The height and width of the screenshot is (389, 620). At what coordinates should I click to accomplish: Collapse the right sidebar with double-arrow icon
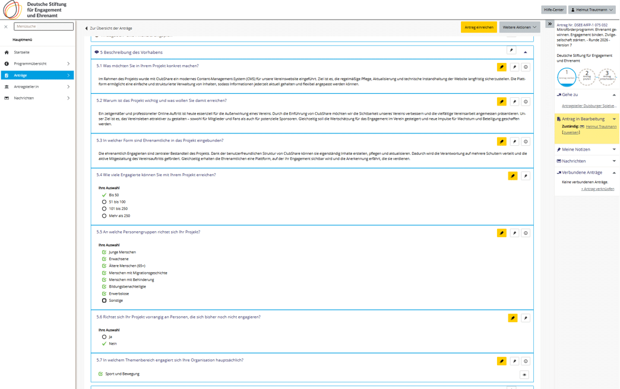pyautogui.click(x=550, y=24)
